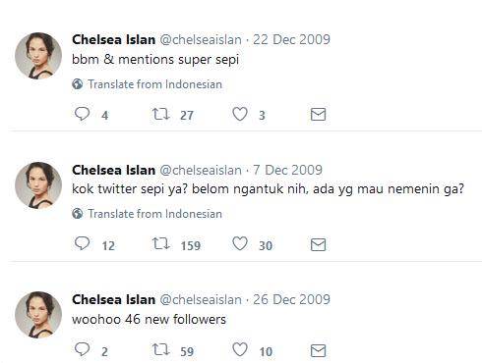Send the 22 Dec 2009 tweet via message

318,114
